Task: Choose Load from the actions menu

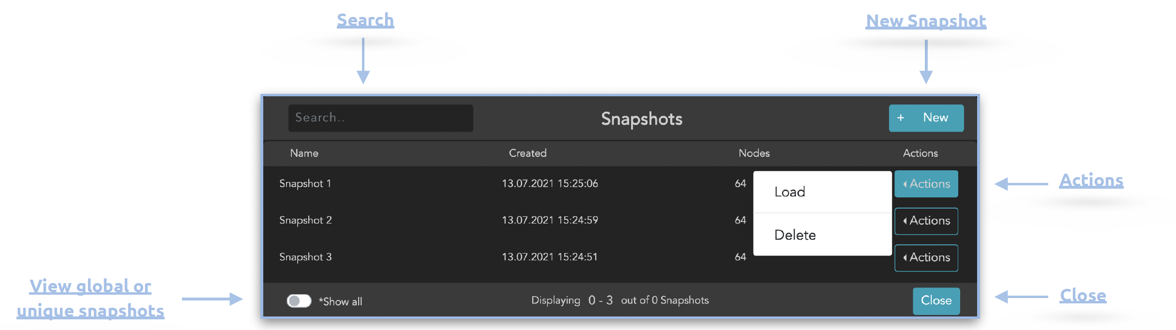Action: pos(790,192)
